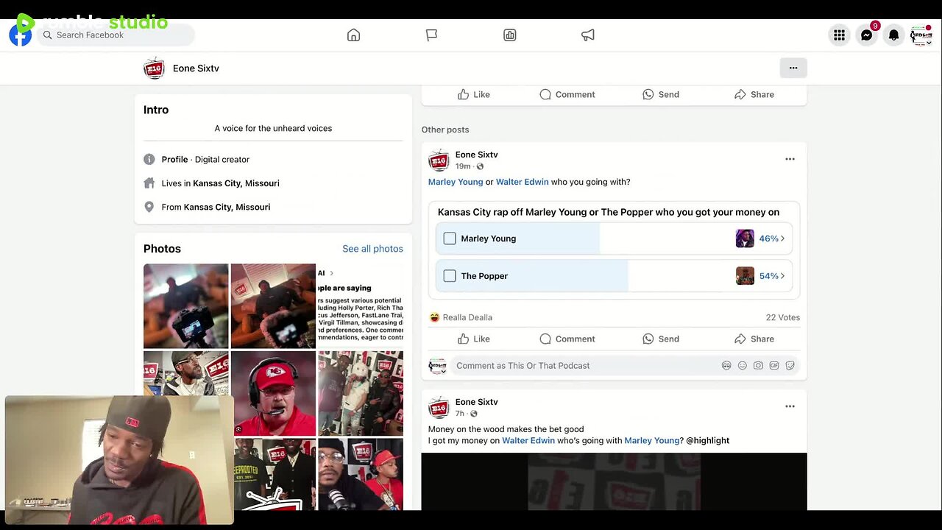Open the group photo beside coach photo
Screen dimensions: 942x530
coord(361,393)
